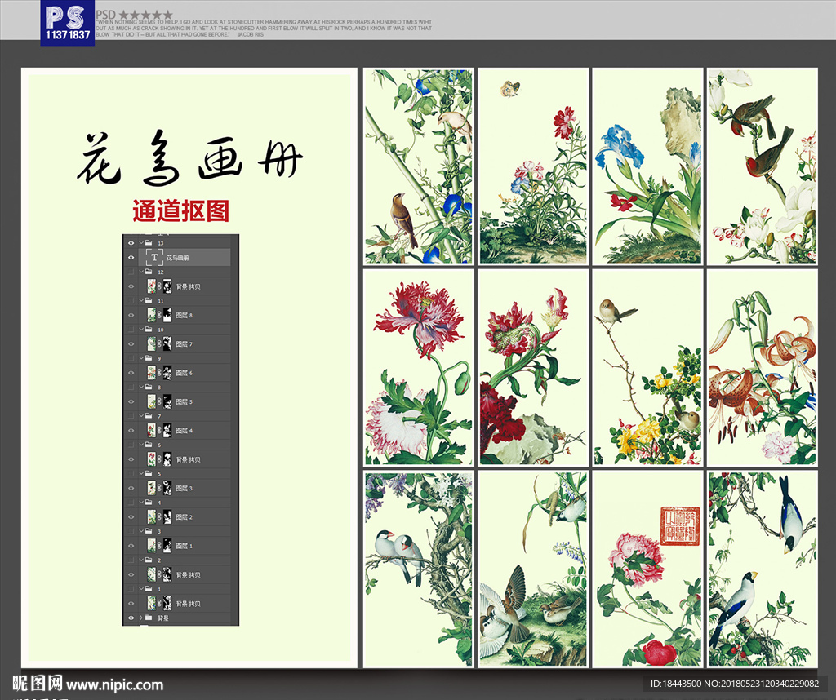Click the link icon between 图层 7 and its mask

(x=158, y=344)
